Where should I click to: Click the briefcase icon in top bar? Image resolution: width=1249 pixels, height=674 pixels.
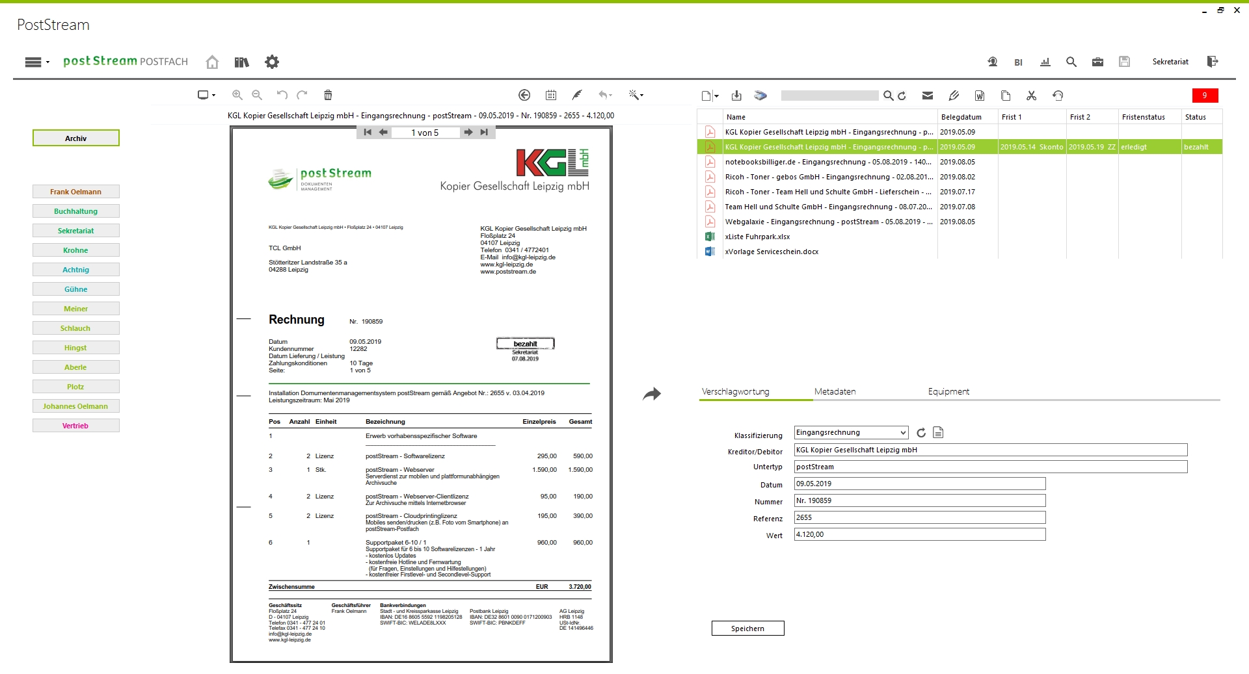[1097, 62]
